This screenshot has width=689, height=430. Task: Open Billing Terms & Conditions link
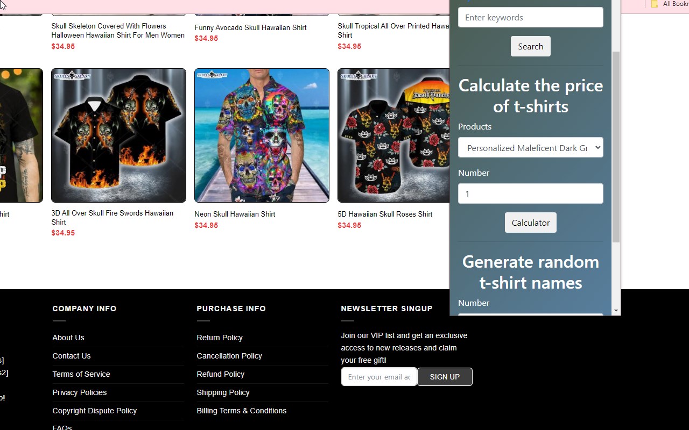coord(242,411)
